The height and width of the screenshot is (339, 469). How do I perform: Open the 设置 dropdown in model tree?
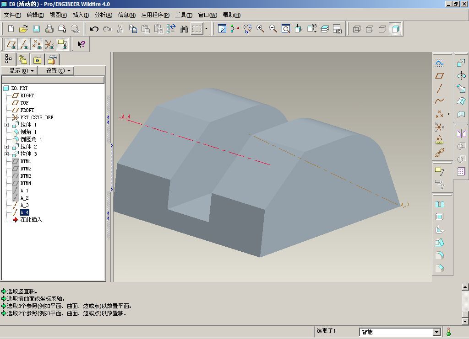[55, 71]
